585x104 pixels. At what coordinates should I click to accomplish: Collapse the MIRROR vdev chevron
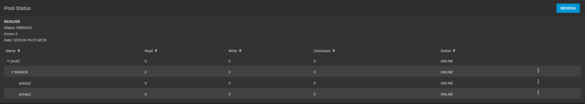(12, 72)
